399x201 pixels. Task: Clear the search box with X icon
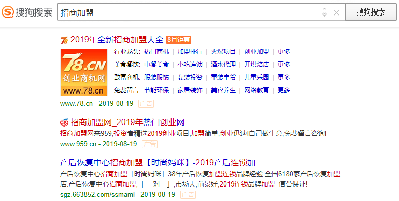pyautogui.click(x=336, y=12)
